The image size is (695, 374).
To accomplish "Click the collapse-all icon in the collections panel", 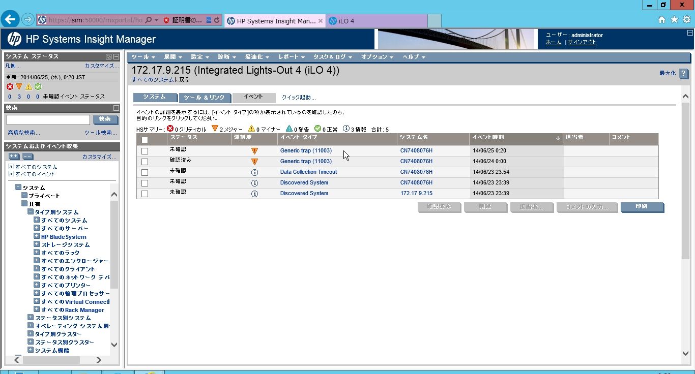I will click(28, 157).
